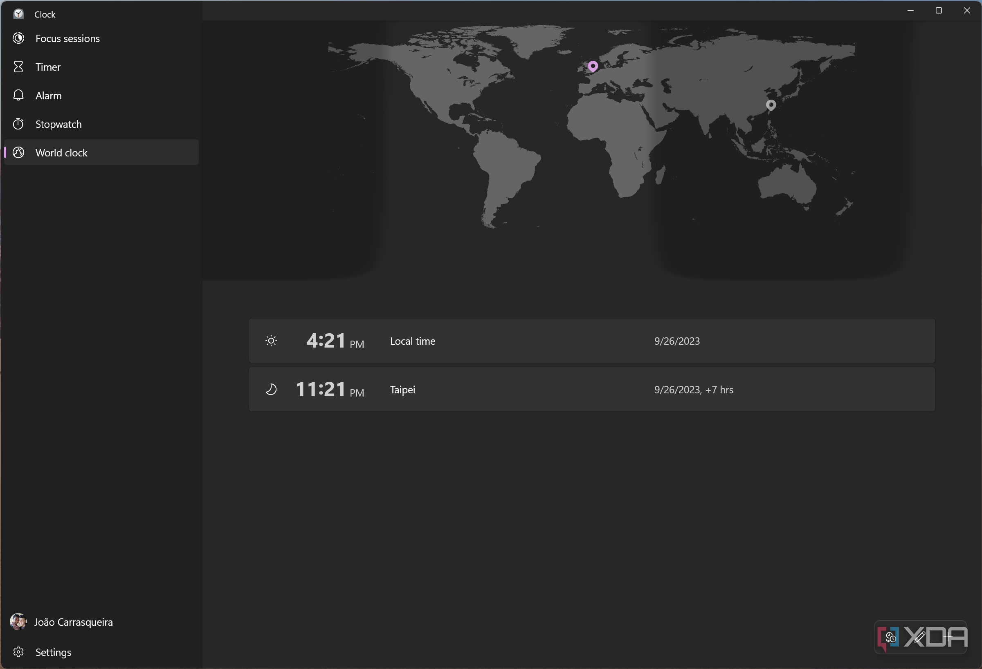Open Focus sessions from sidebar
Viewport: 982px width, 669px height.
67,38
